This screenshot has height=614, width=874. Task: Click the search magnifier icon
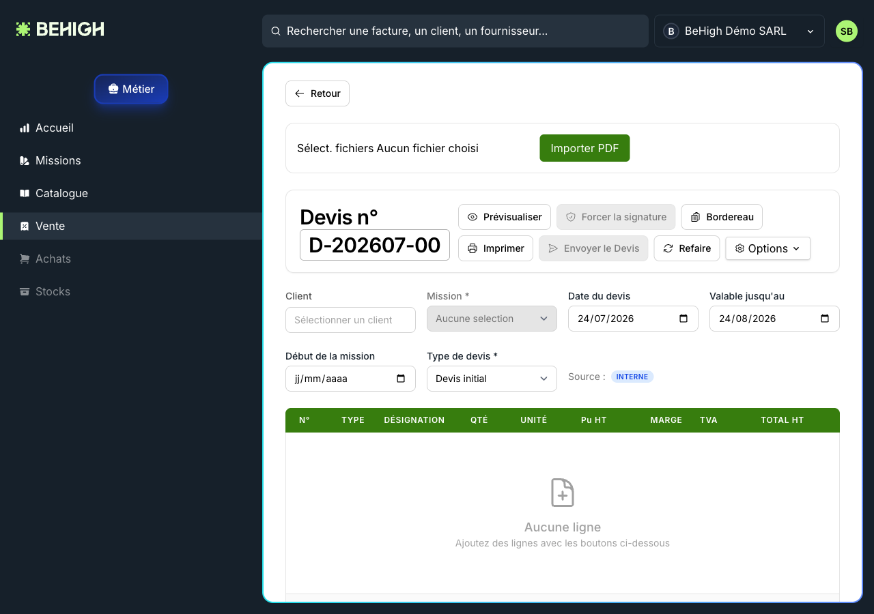[276, 31]
